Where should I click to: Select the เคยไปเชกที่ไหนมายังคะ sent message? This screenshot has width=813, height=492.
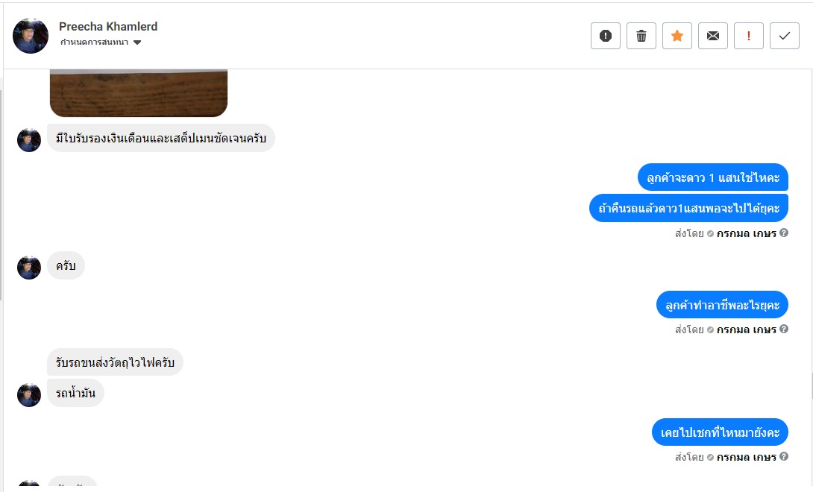point(721,432)
